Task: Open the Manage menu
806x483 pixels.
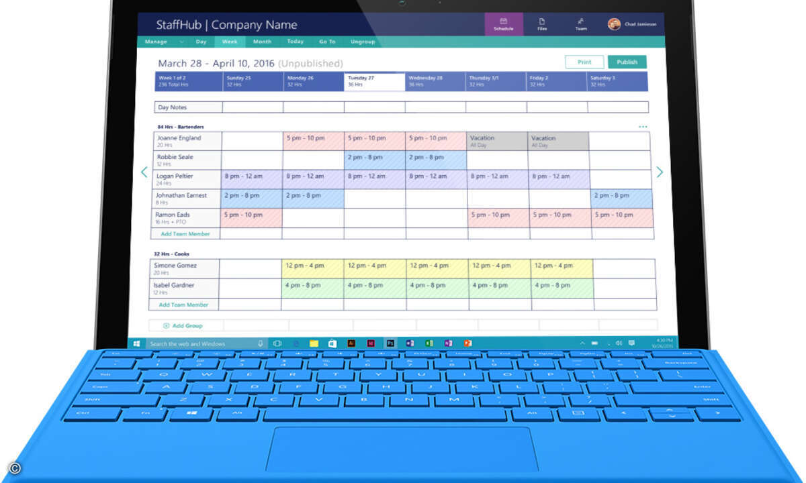Action: (x=156, y=42)
